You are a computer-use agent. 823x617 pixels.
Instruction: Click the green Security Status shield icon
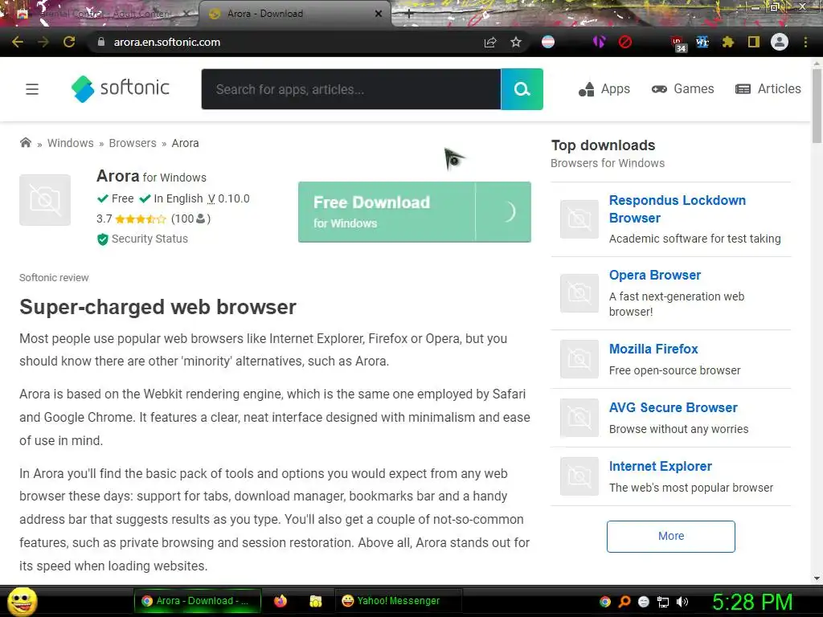[x=102, y=239]
